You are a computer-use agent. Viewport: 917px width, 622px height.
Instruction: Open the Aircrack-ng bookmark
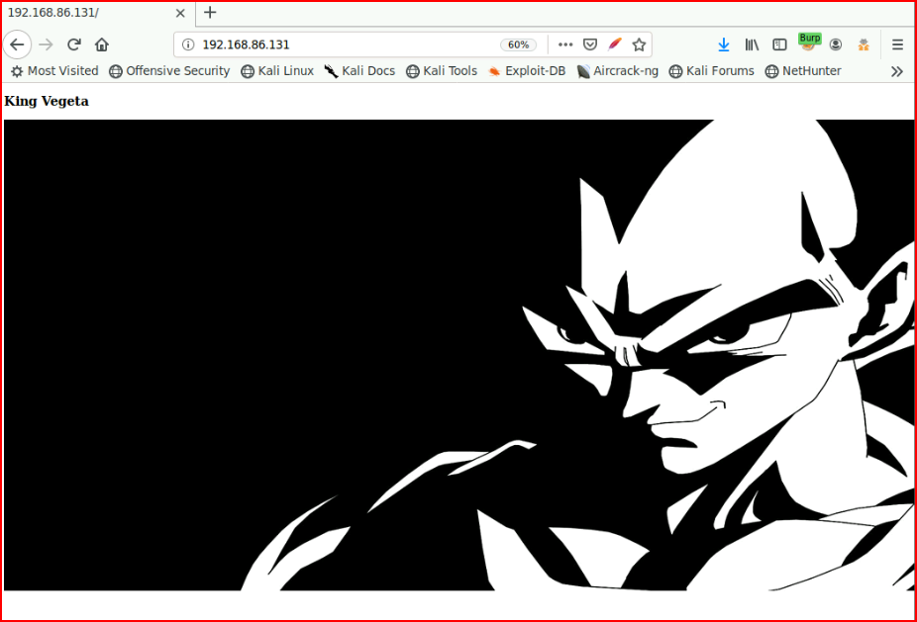pyautogui.click(x=618, y=71)
